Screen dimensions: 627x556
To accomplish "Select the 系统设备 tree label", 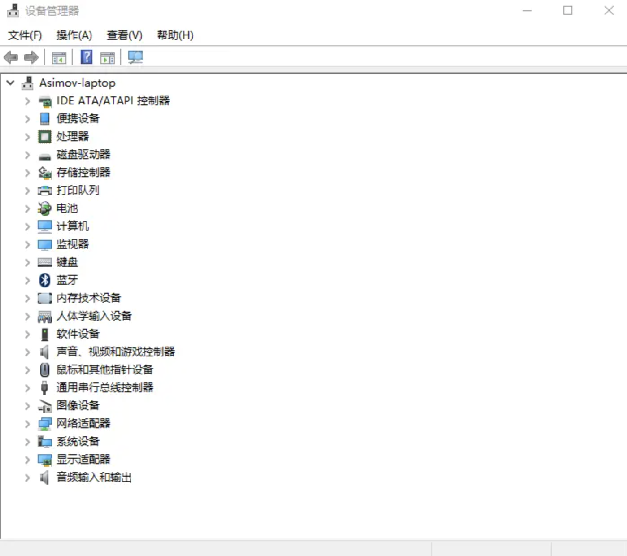I will tap(78, 442).
